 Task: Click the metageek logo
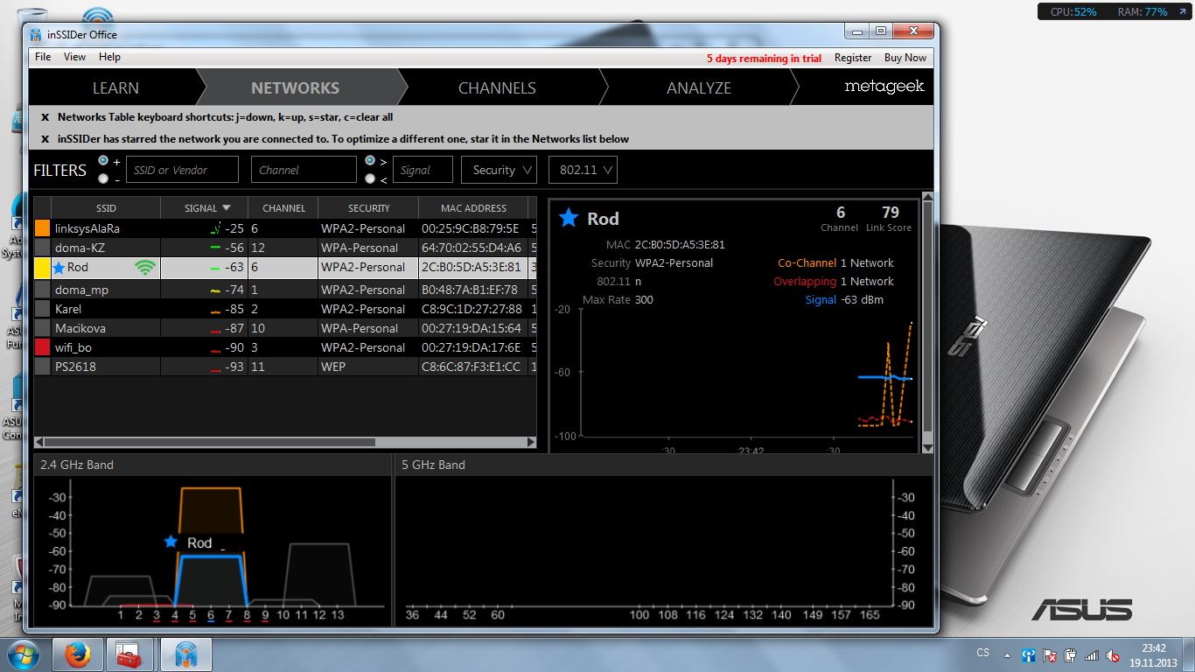[884, 87]
